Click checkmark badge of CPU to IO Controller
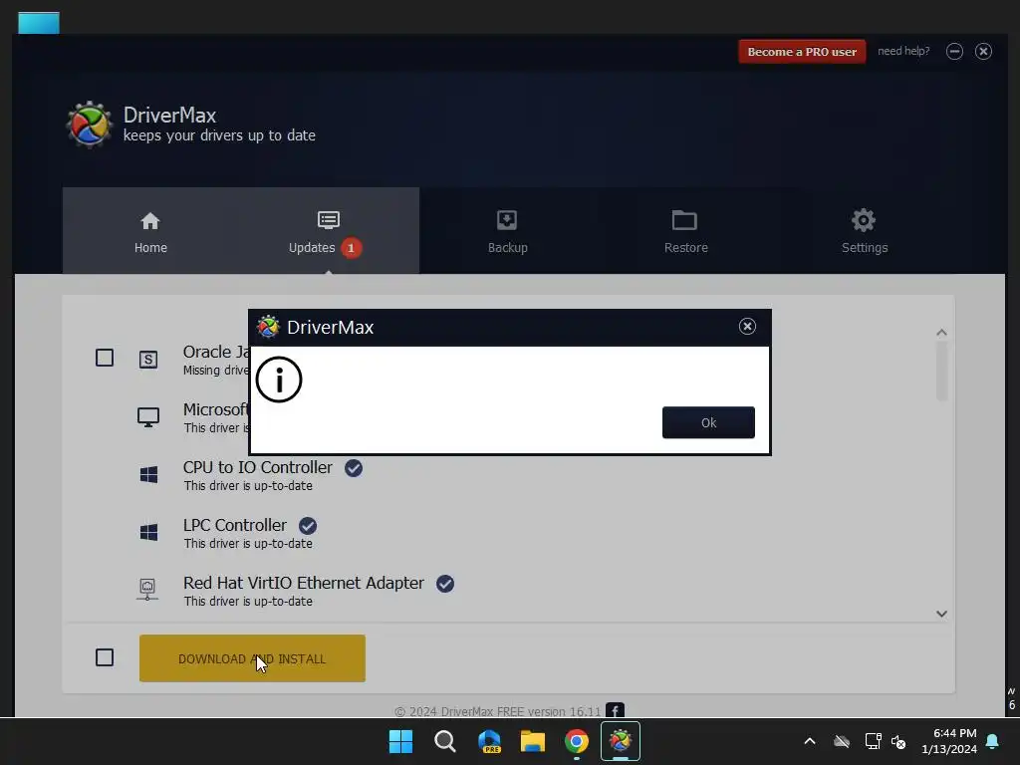Screen dimensions: 1020x765 click(x=354, y=468)
